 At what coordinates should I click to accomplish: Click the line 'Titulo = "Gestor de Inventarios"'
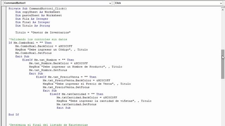click(x=43, y=33)
